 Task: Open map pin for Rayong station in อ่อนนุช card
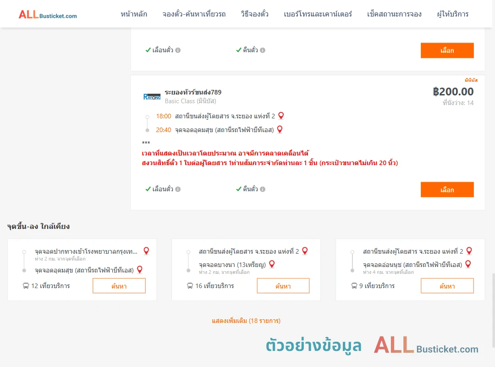tap(469, 251)
